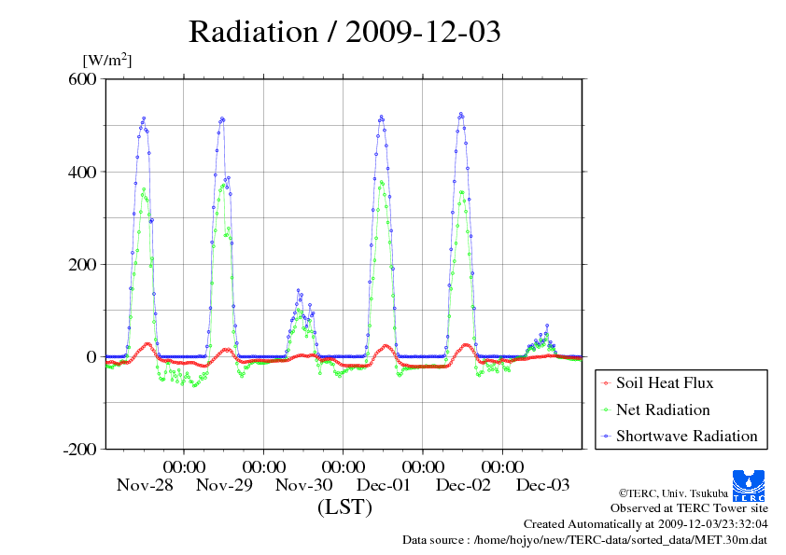Click the (LST) axis label
Screen dimensions: 786x555
344,506
